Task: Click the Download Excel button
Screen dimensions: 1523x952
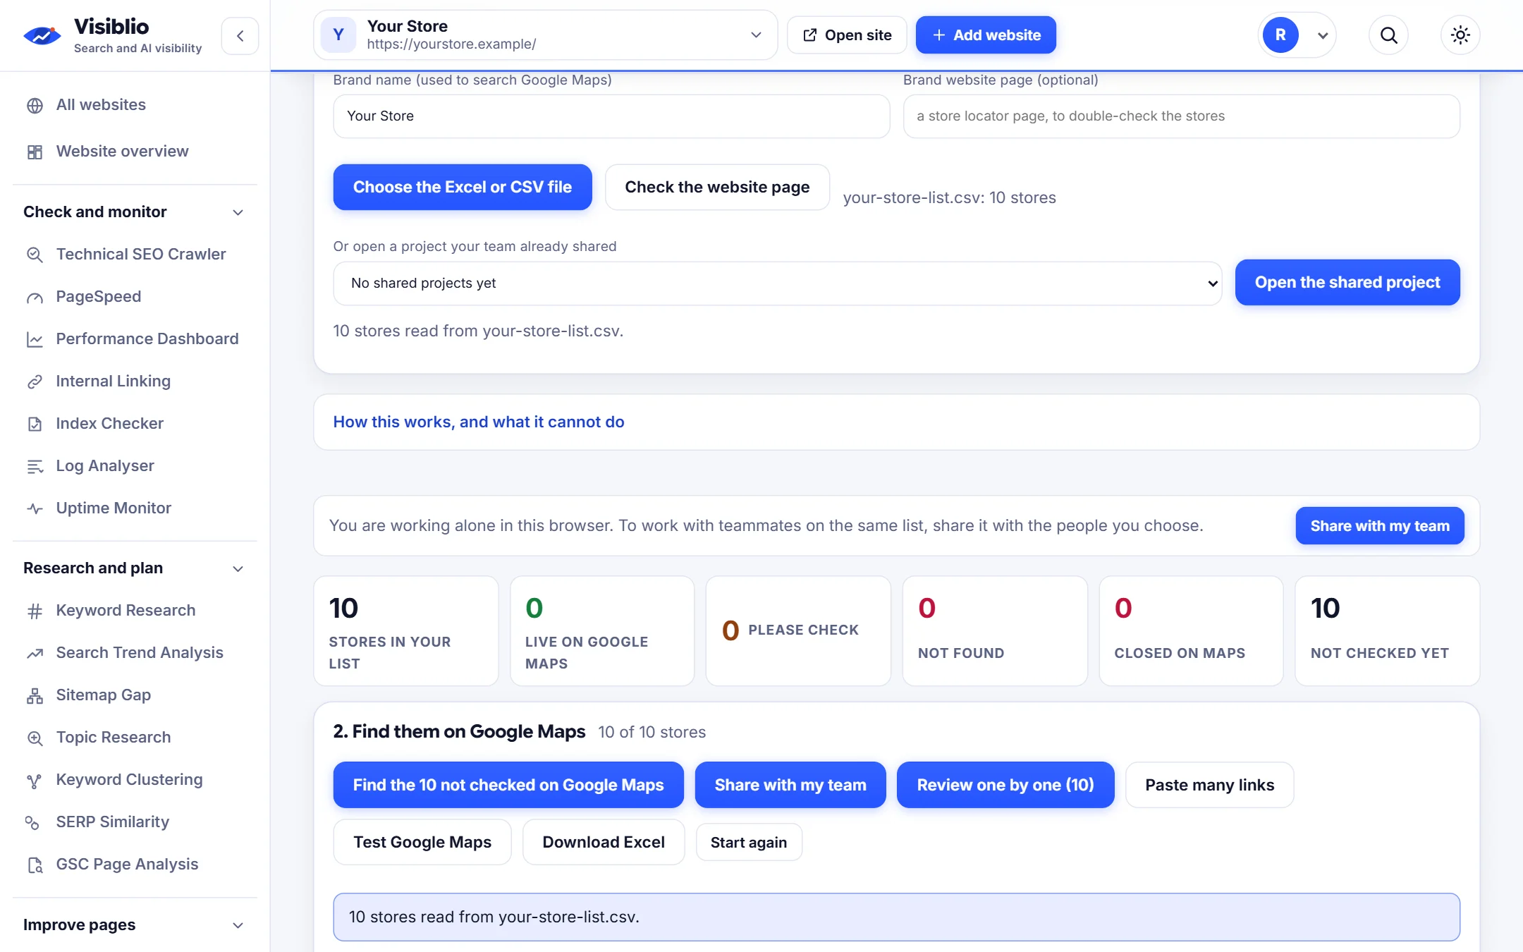Action: (604, 842)
